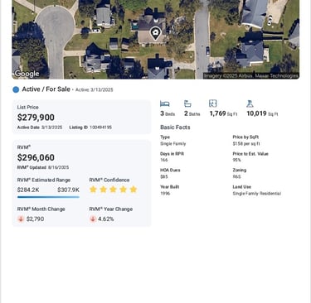This screenshot has height=303, width=311.
Task: Click the Basic Facts heading
Action: pos(175,127)
